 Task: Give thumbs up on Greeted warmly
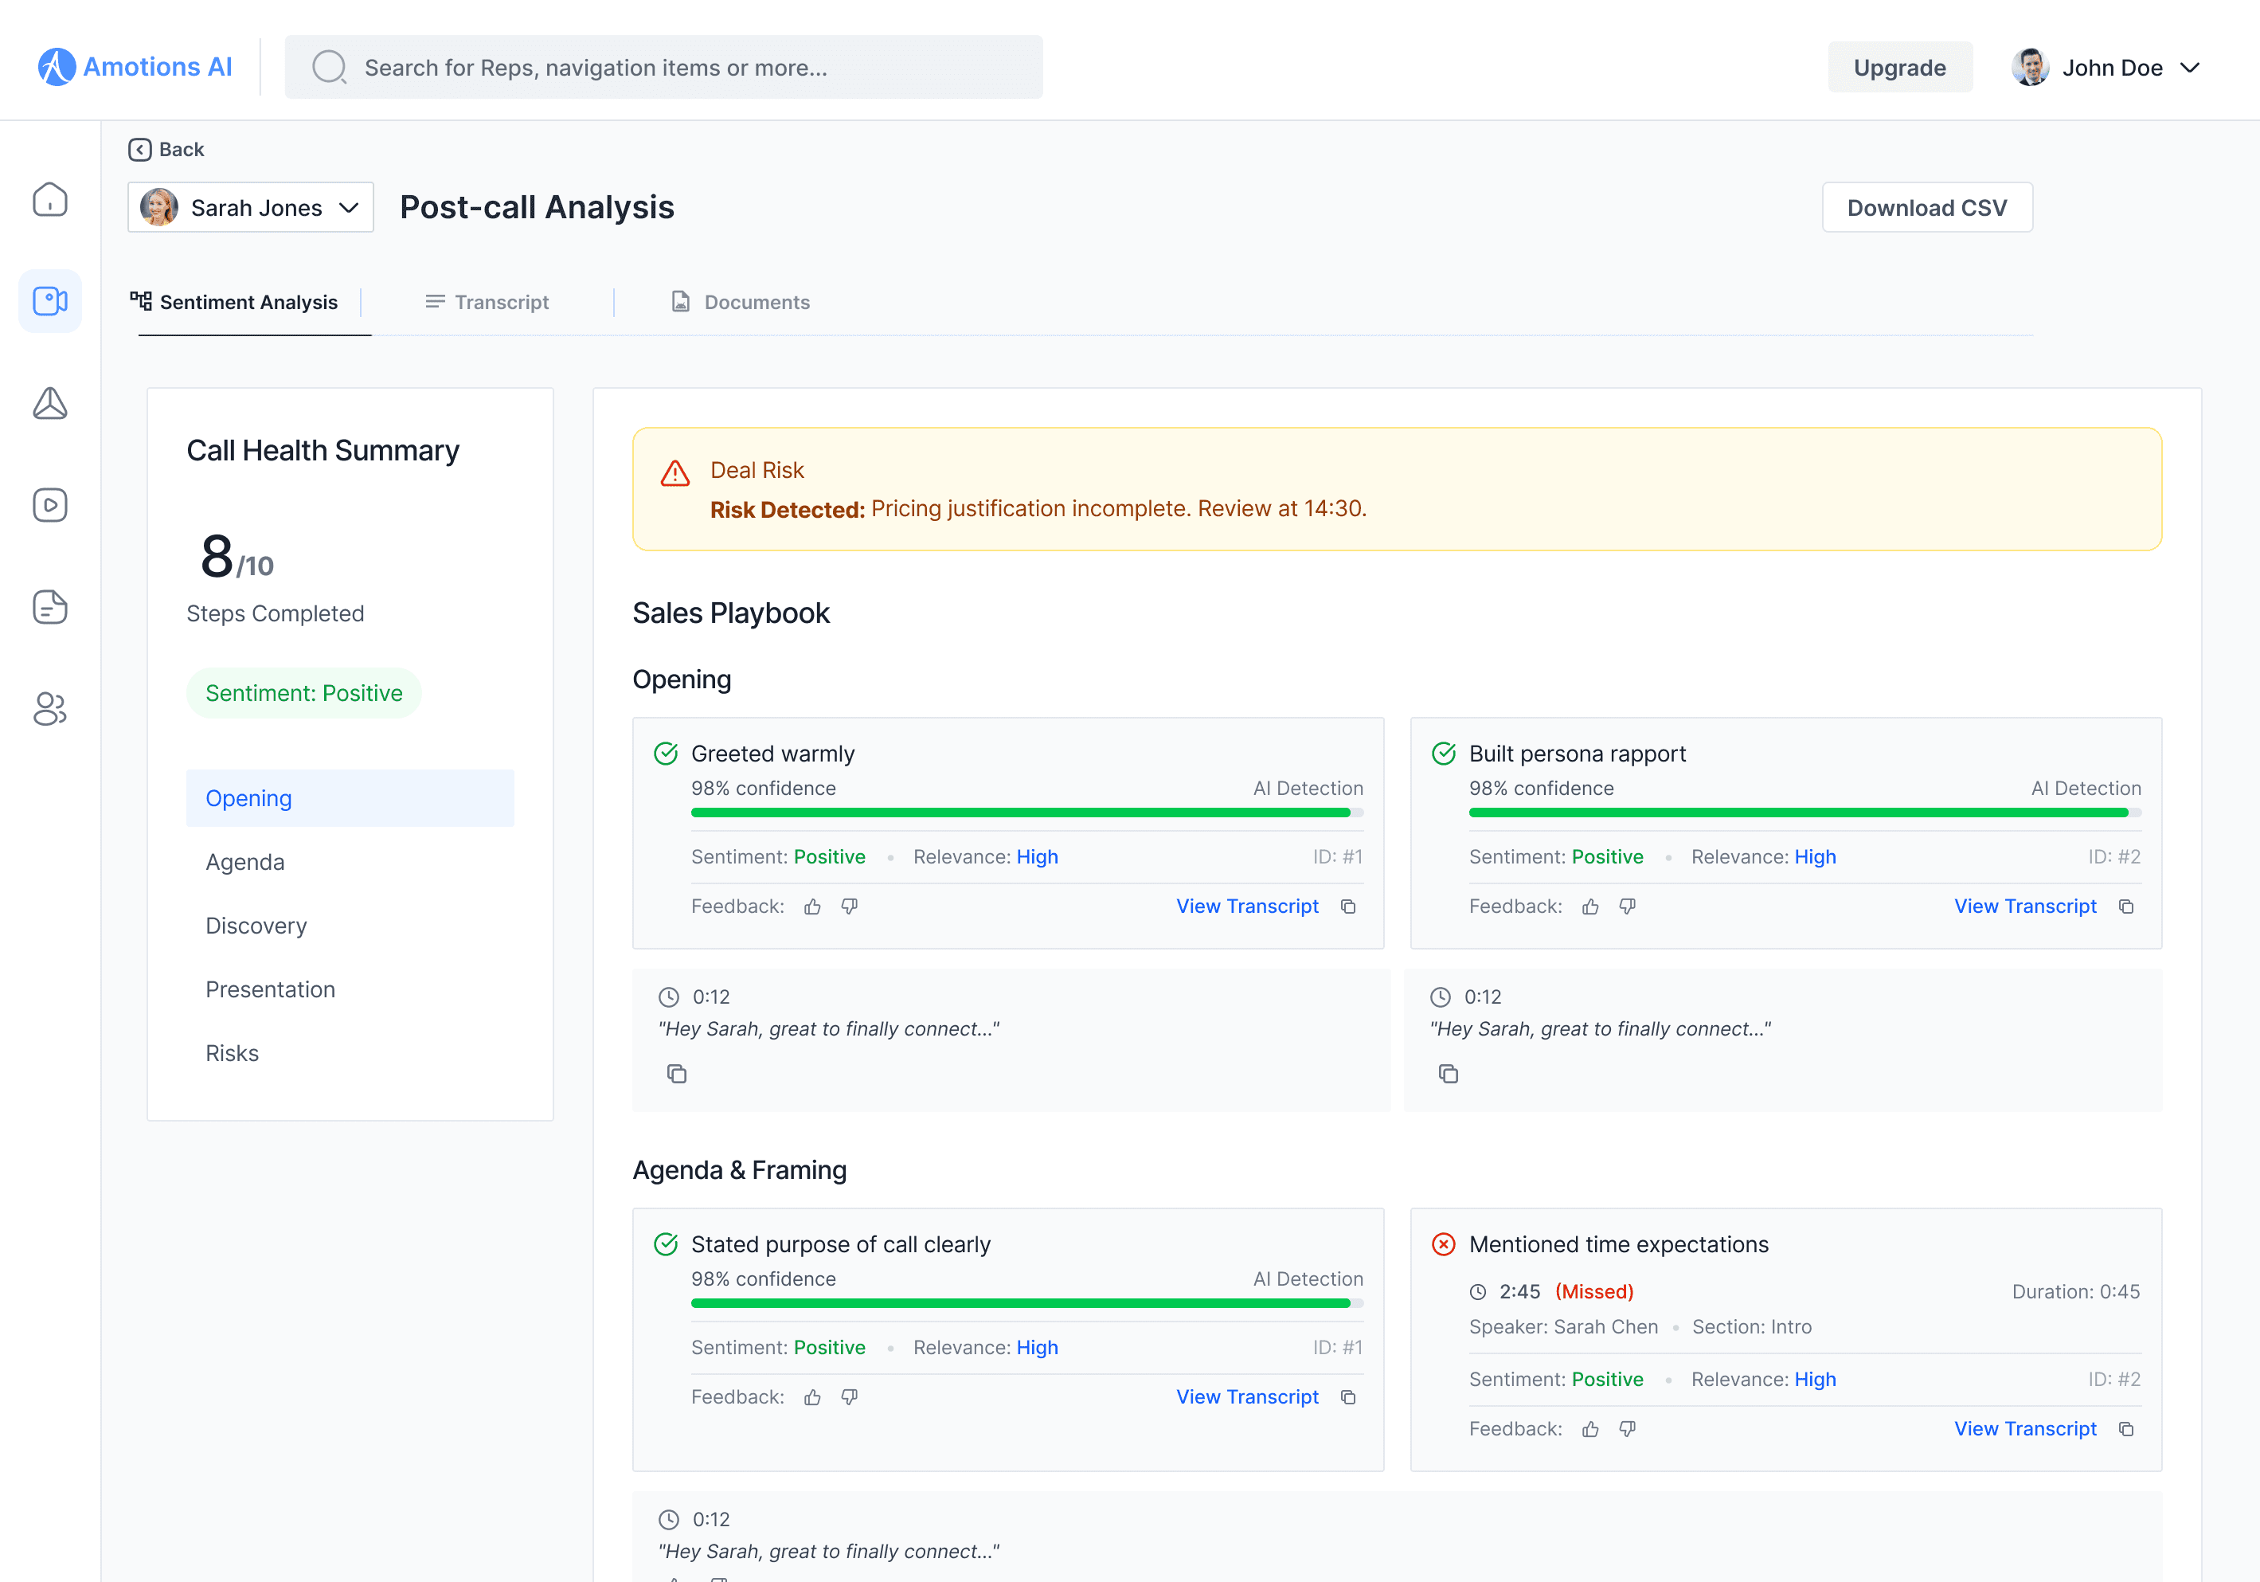[812, 907]
